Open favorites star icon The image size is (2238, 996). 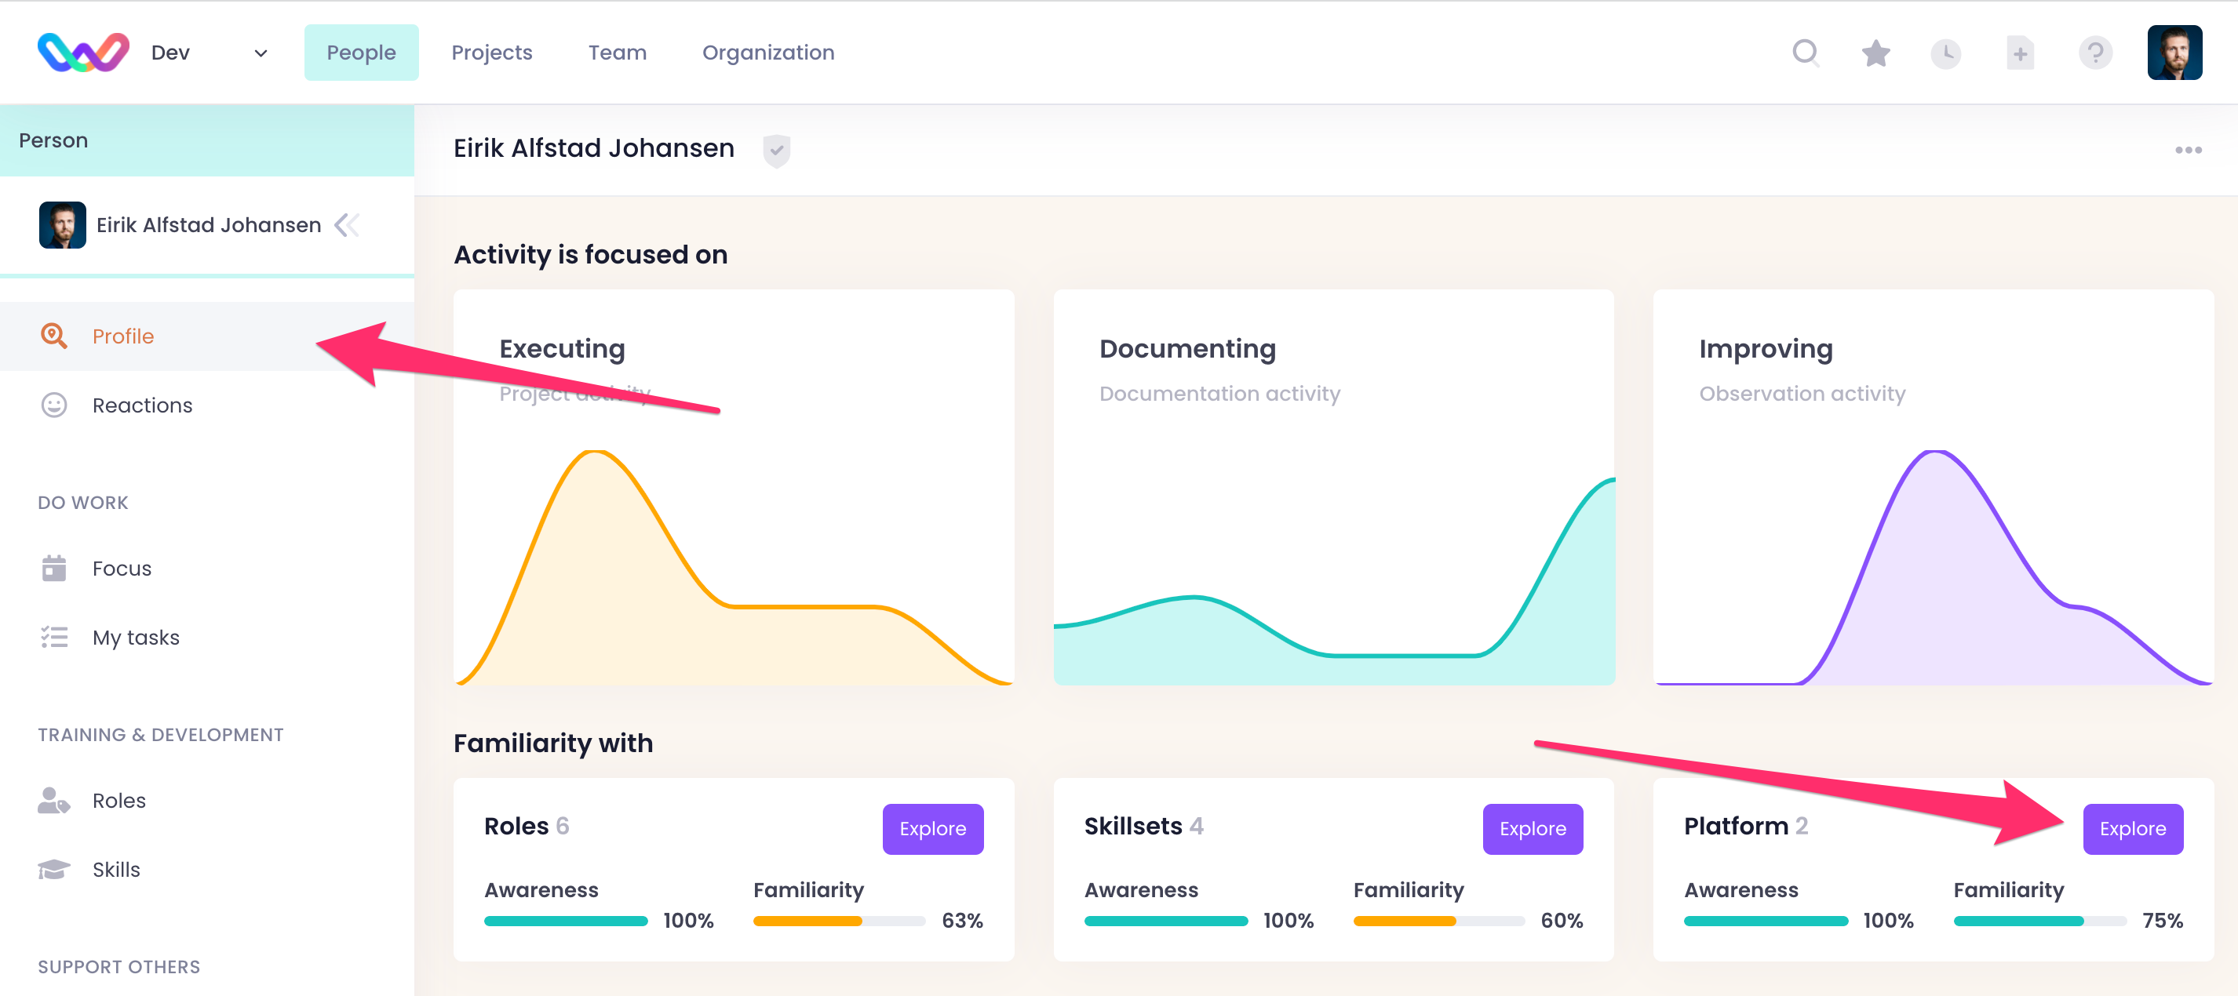coord(1875,53)
